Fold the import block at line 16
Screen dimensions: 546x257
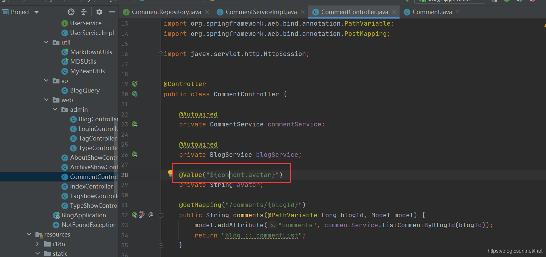[x=161, y=54]
